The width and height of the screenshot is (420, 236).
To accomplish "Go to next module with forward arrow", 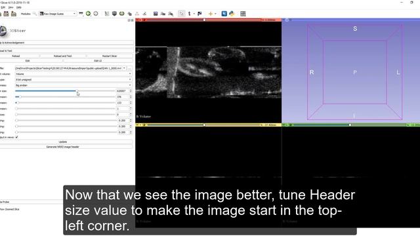I will [96, 14].
